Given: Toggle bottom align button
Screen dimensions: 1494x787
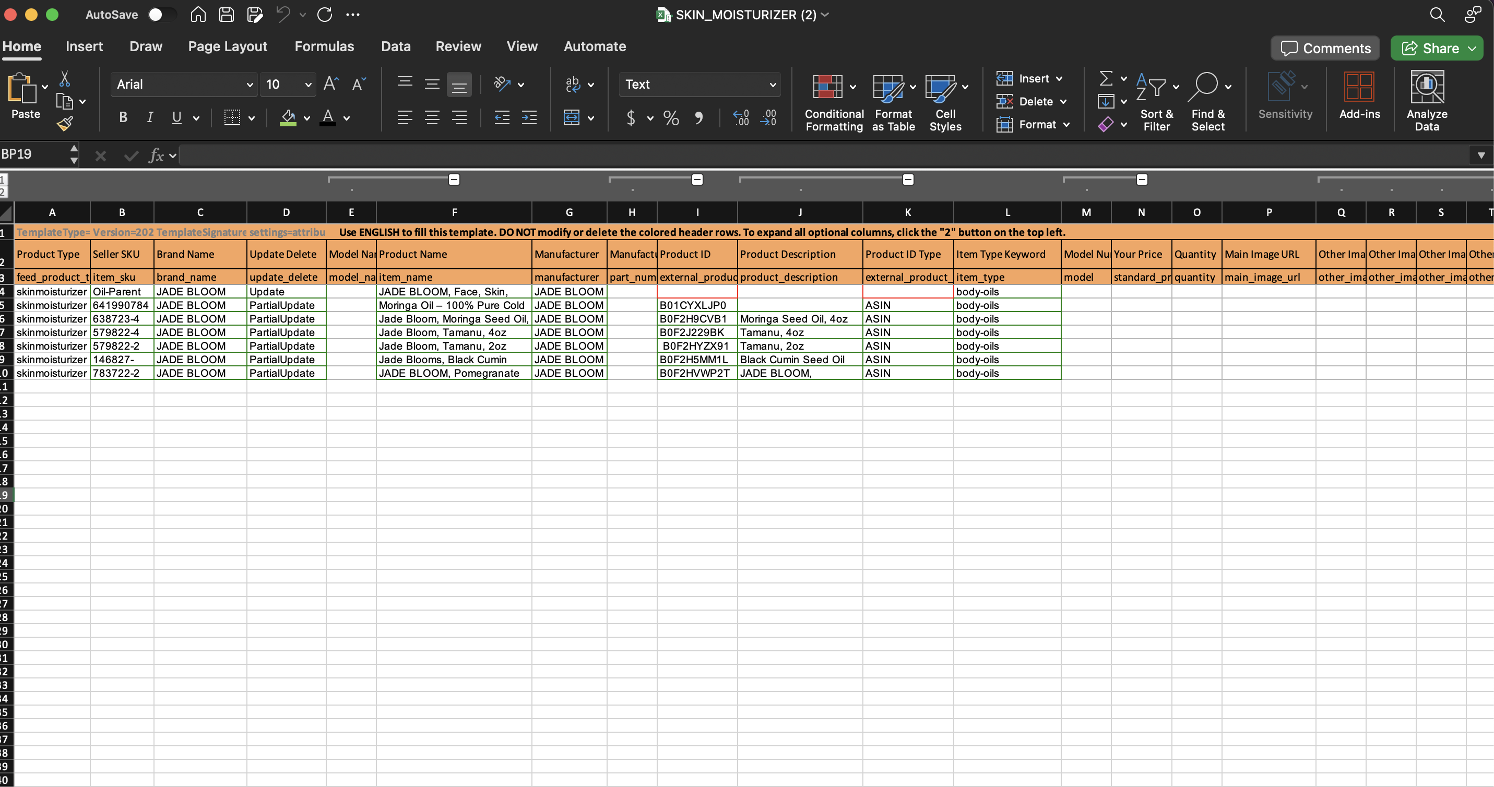Looking at the screenshot, I should tap(459, 85).
